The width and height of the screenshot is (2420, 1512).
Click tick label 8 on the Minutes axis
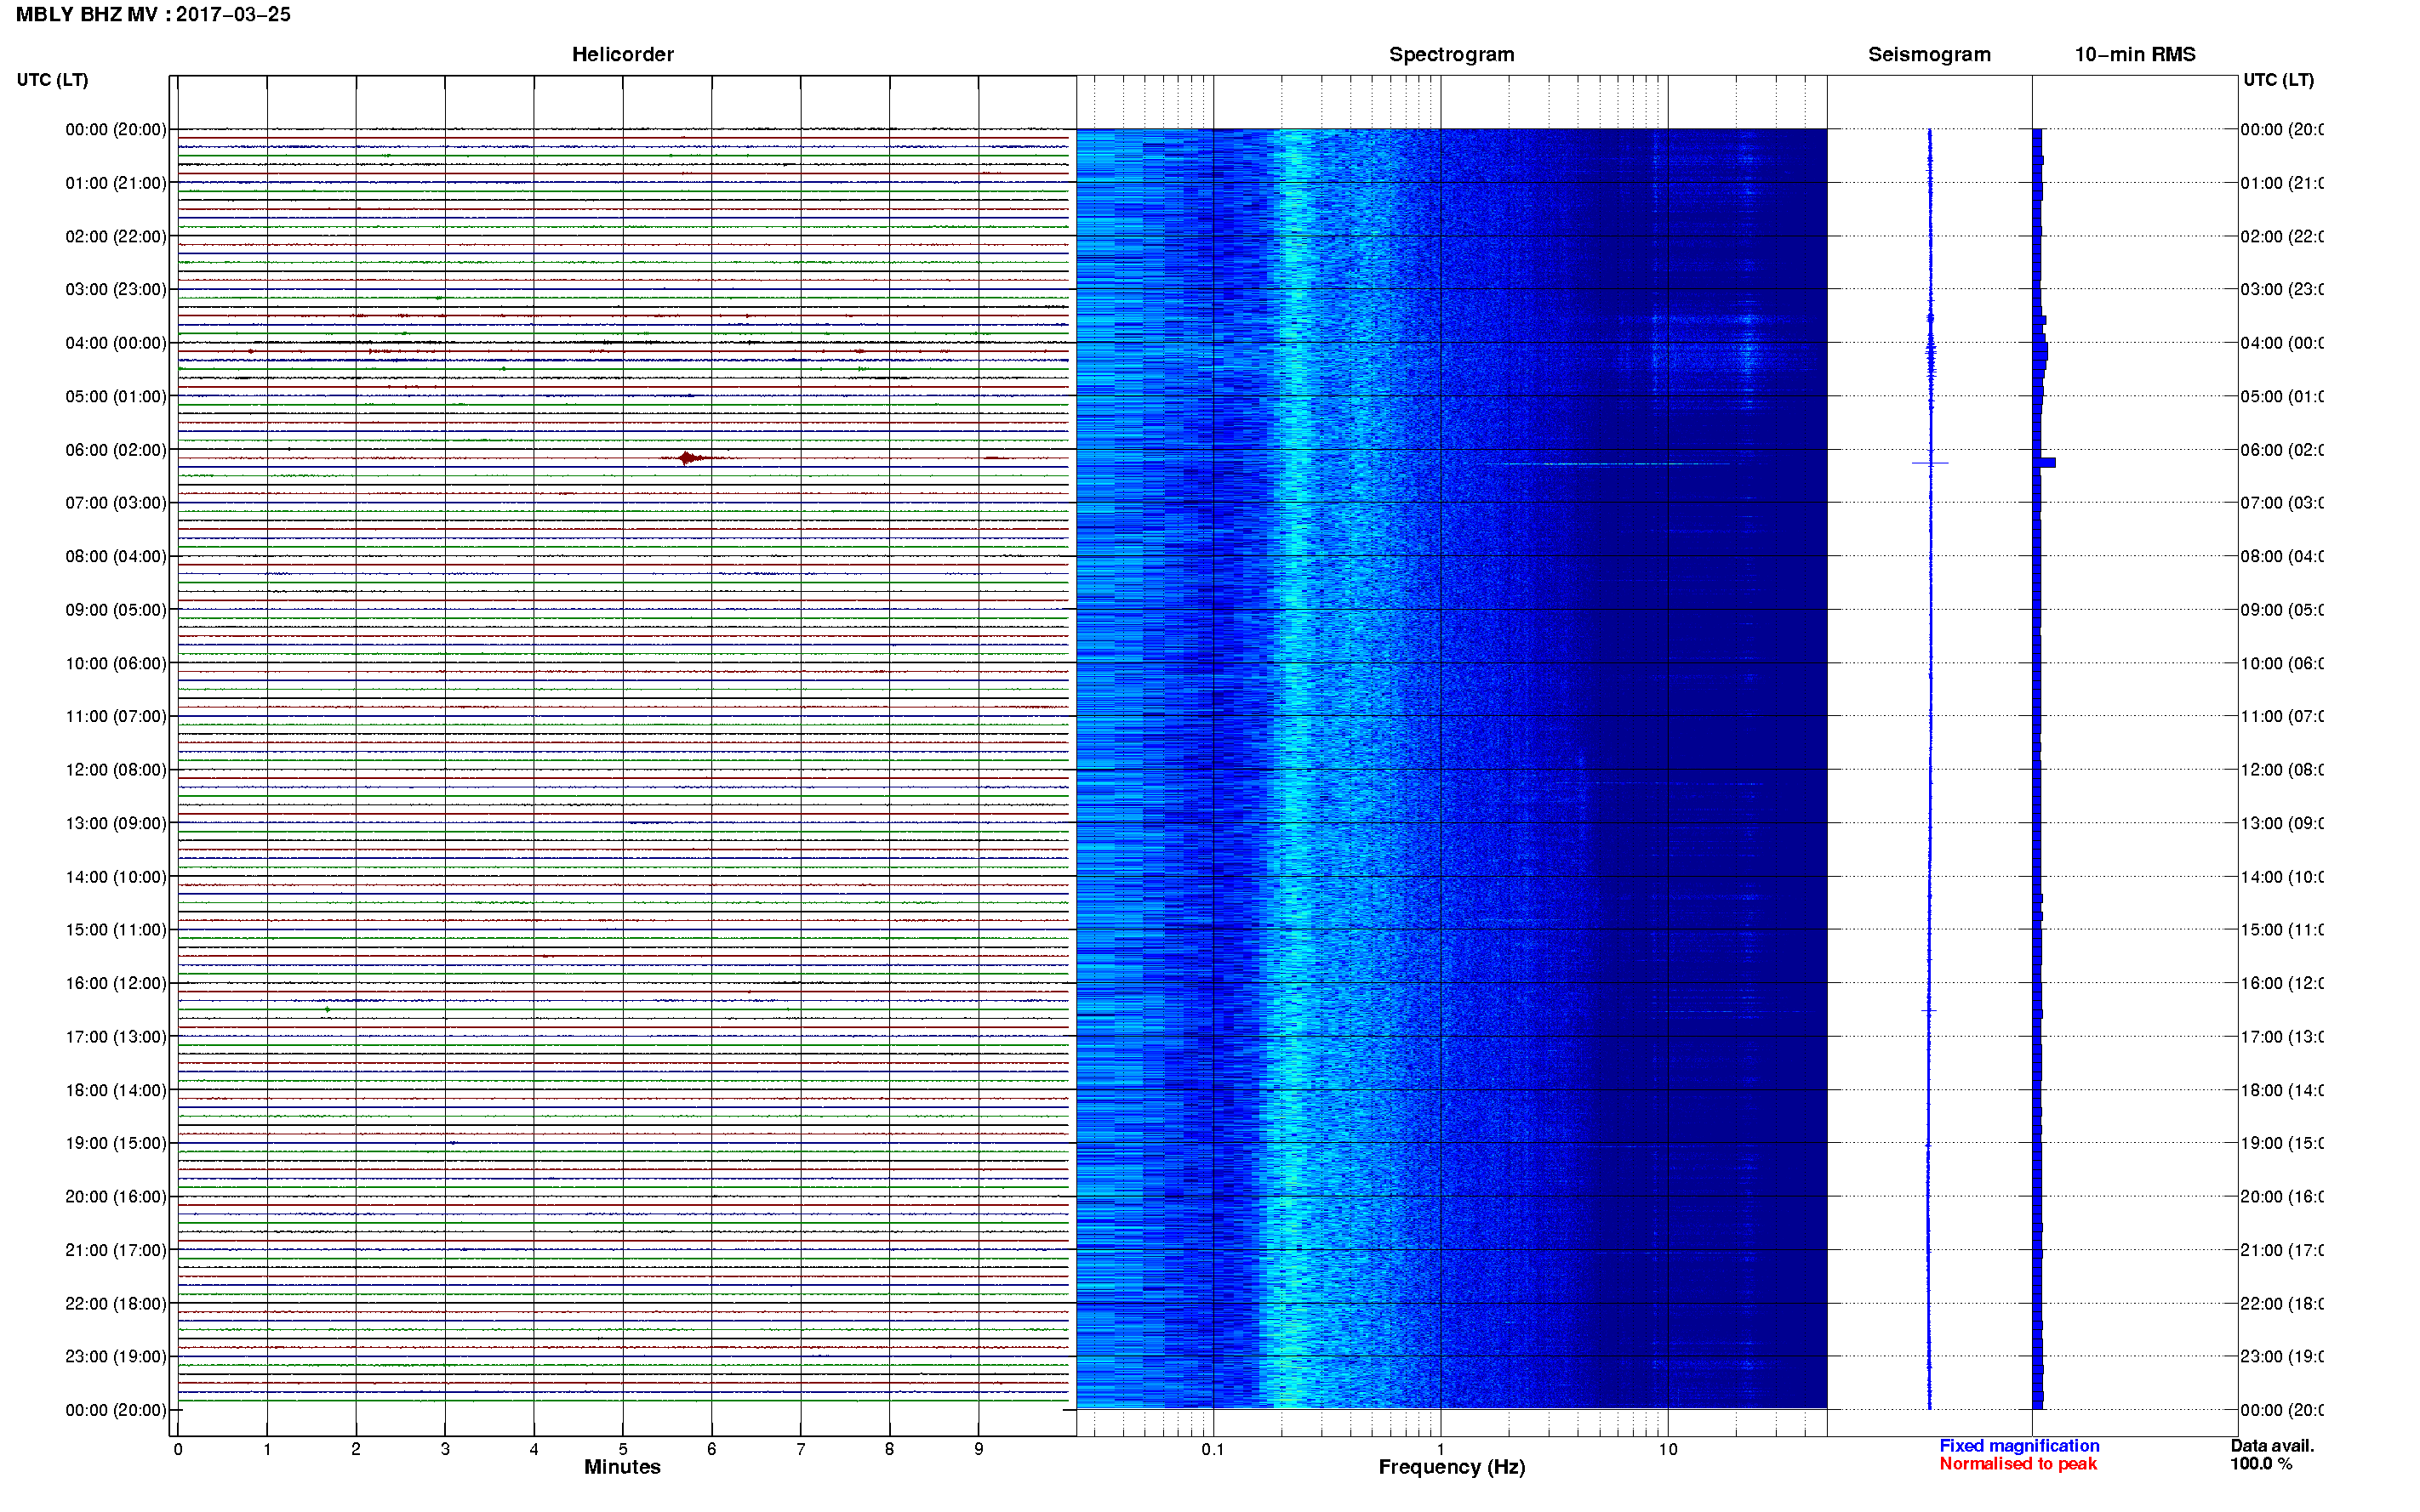[x=889, y=1450]
